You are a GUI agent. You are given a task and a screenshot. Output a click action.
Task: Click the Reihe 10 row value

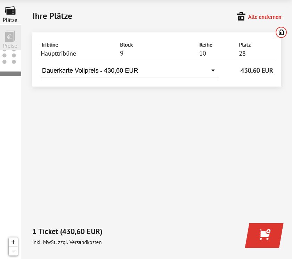click(x=202, y=54)
